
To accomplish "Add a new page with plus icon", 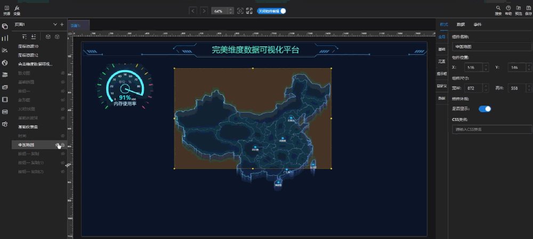I will [62, 24].
